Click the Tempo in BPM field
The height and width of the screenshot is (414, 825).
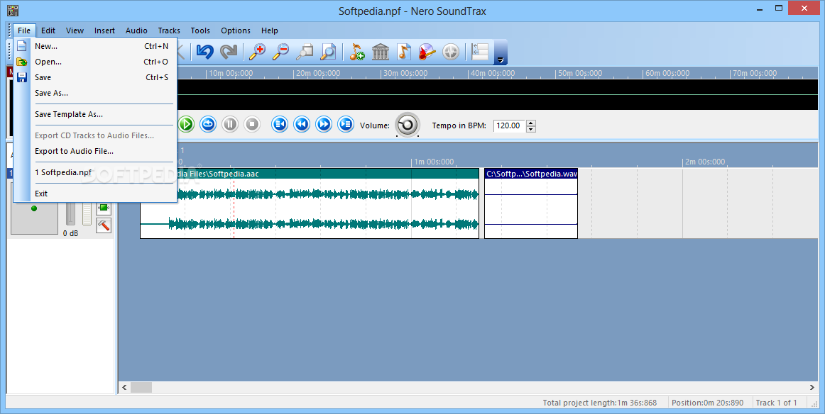pos(509,125)
